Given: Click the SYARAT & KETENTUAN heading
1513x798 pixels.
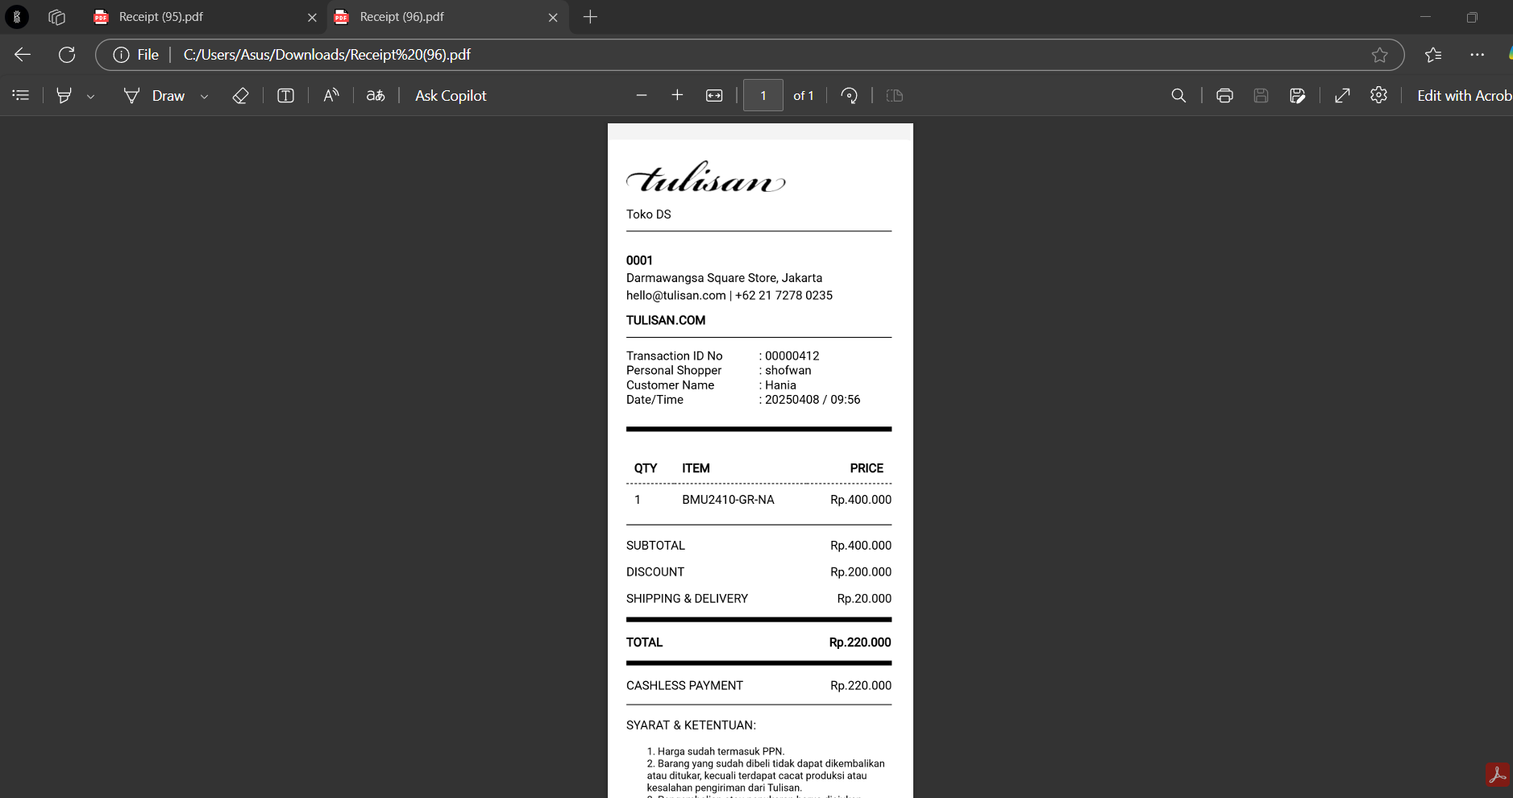Looking at the screenshot, I should [x=691, y=725].
